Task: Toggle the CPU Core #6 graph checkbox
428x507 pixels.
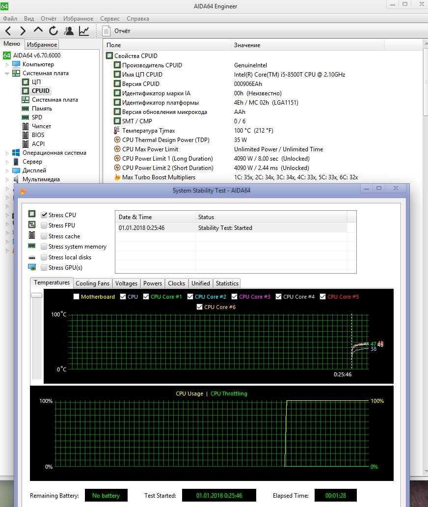Action: (200, 307)
